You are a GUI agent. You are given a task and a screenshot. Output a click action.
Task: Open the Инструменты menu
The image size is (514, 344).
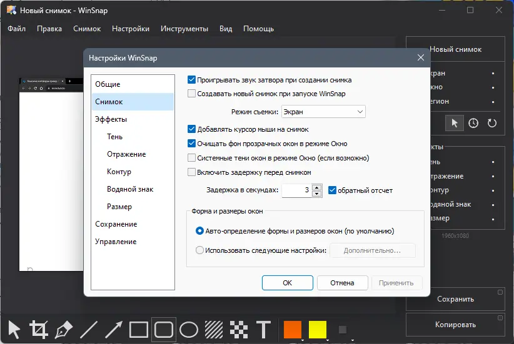[184, 29]
